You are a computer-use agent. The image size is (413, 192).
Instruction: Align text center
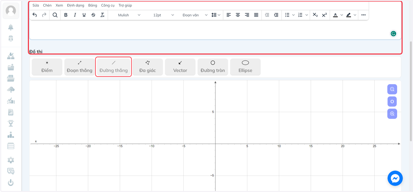pos(238,15)
